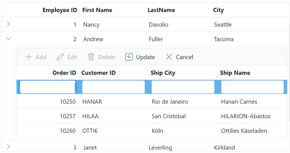Select order 10257 cell

coord(68,116)
